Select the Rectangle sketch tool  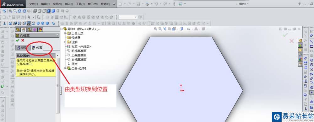311,46
